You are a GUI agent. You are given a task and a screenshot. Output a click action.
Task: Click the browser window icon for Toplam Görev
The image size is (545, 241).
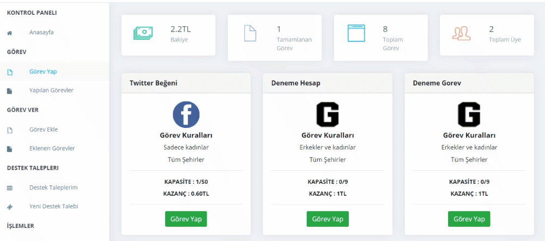pos(356,33)
